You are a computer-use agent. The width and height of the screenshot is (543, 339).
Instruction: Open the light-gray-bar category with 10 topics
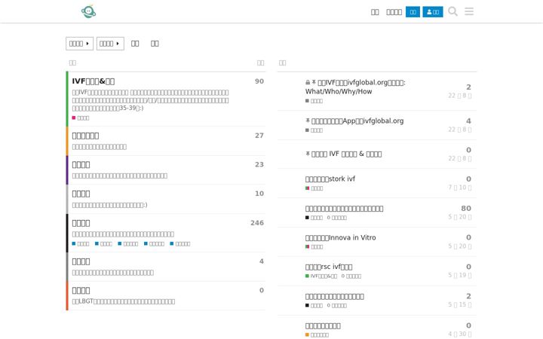coord(81,194)
